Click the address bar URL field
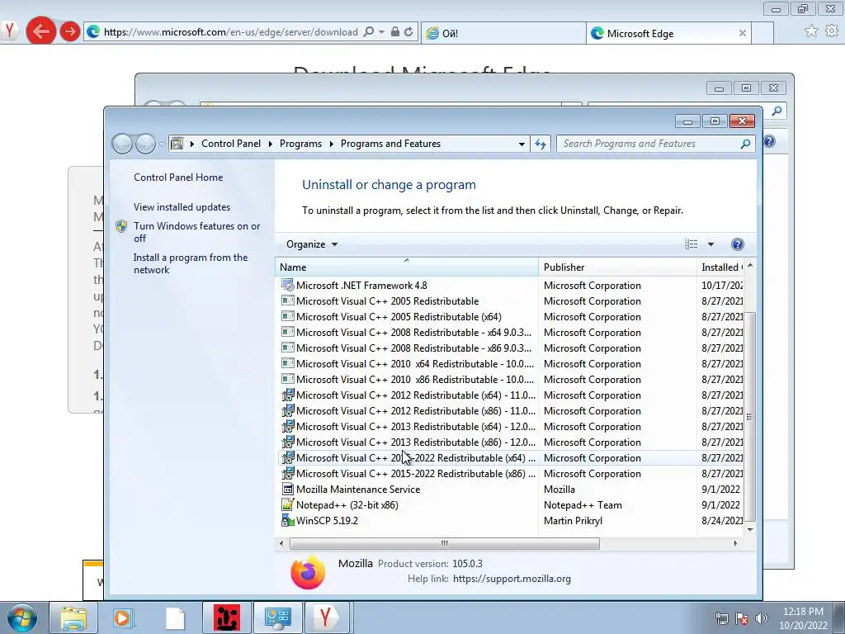845x634 pixels. click(231, 32)
